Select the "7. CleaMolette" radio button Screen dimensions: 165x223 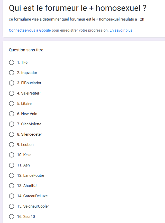click(x=12, y=124)
